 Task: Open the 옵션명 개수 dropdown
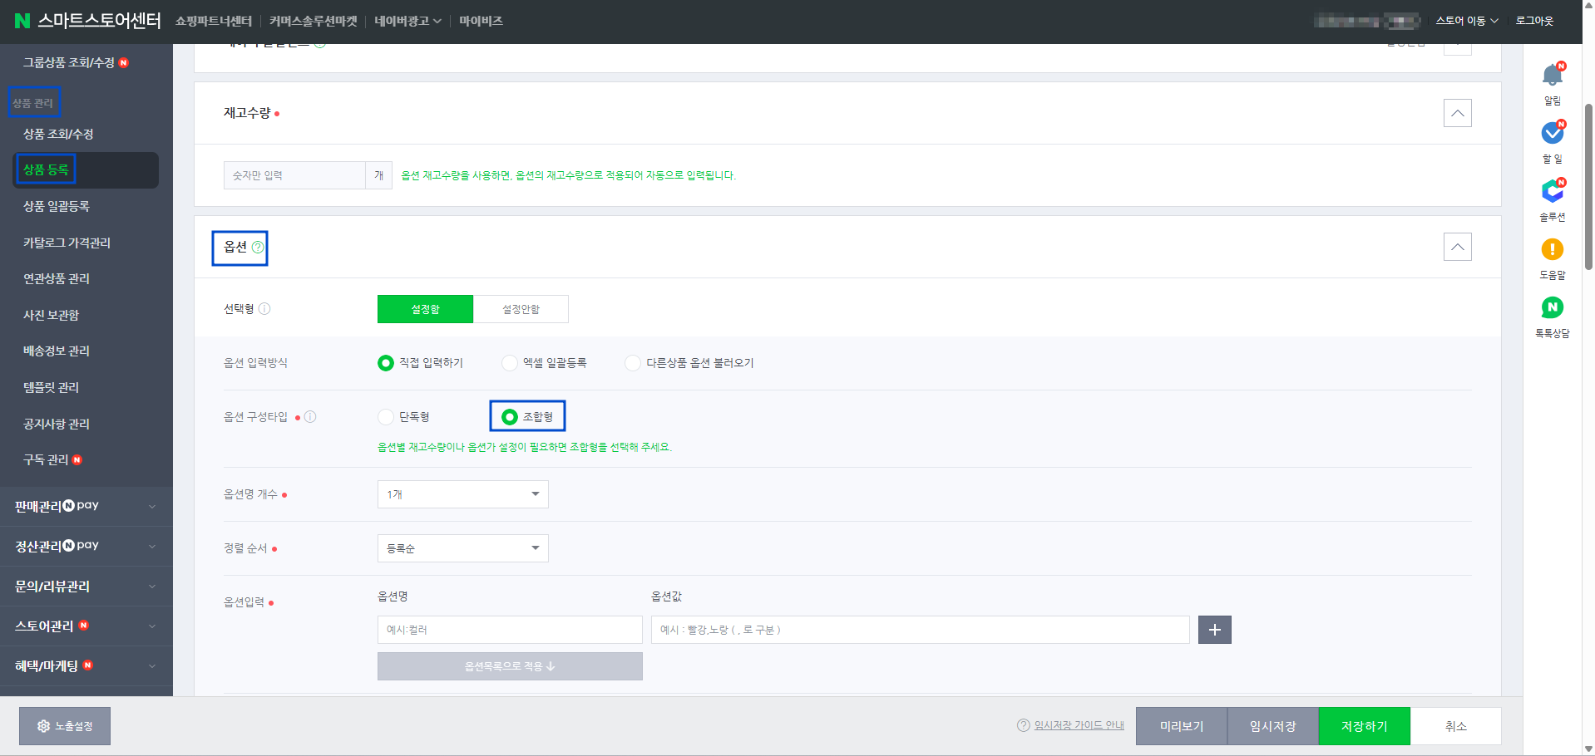click(x=462, y=494)
